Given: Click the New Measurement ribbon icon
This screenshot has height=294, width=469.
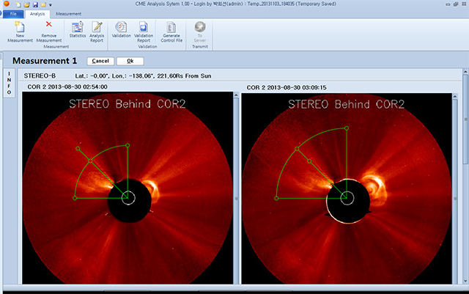Looking at the screenshot, I should [x=20, y=27].
